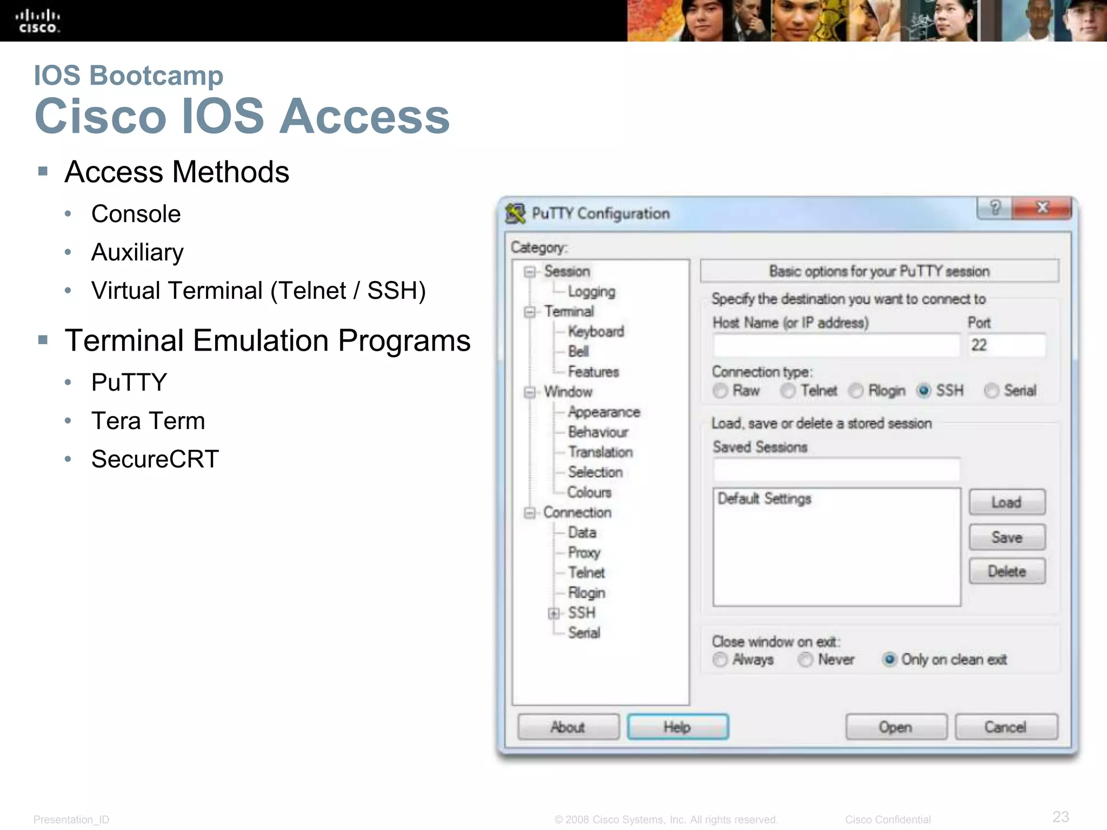Collapse the Terminal tree node
Screen dimensions: 1107x830
click(530, 312)
